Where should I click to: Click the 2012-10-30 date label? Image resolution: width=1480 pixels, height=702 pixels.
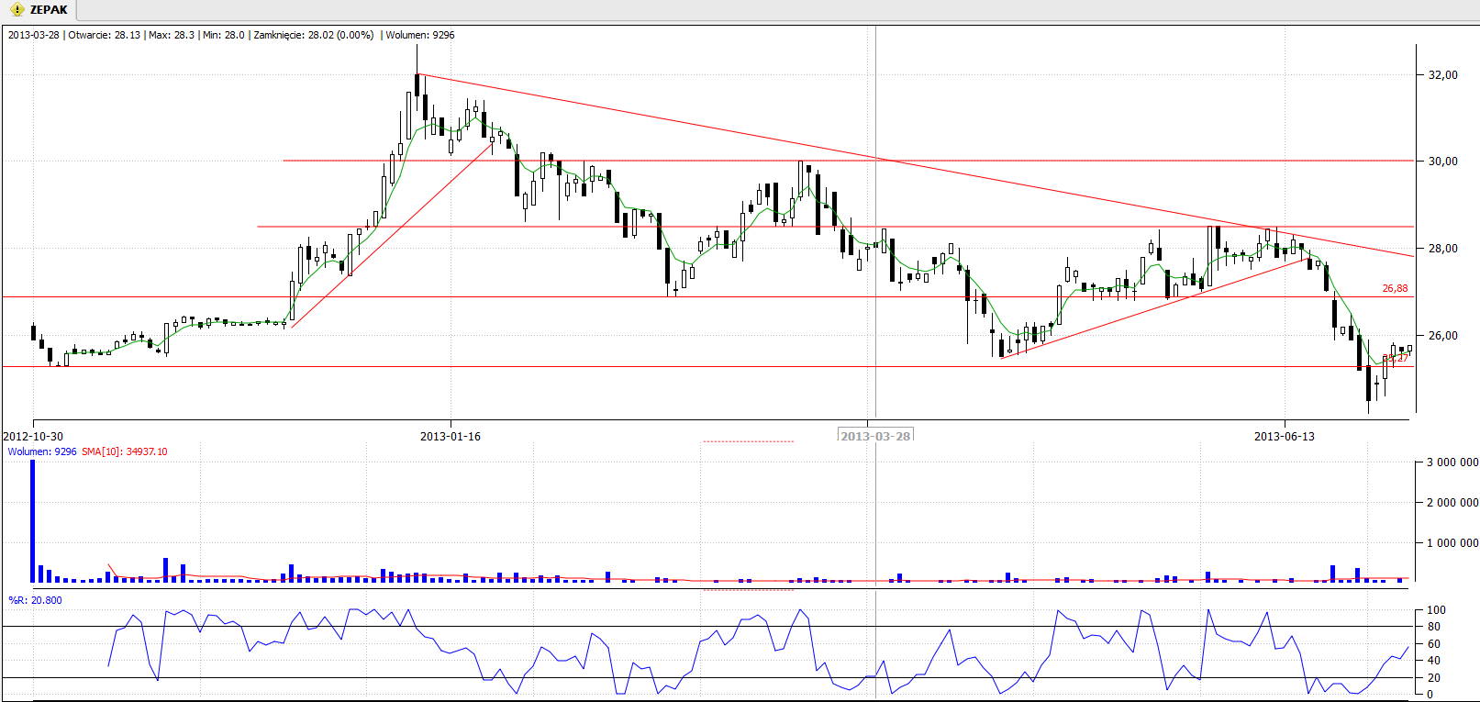34,437
